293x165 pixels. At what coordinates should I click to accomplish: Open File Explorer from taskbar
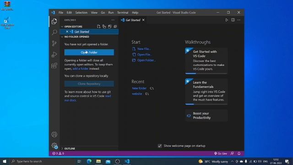(98, 161)
